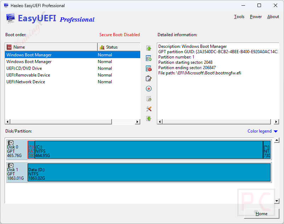The image size is (284, 224).
Task: Select the second Windows Boot Manager entry
Action: (x=73, y=62)
